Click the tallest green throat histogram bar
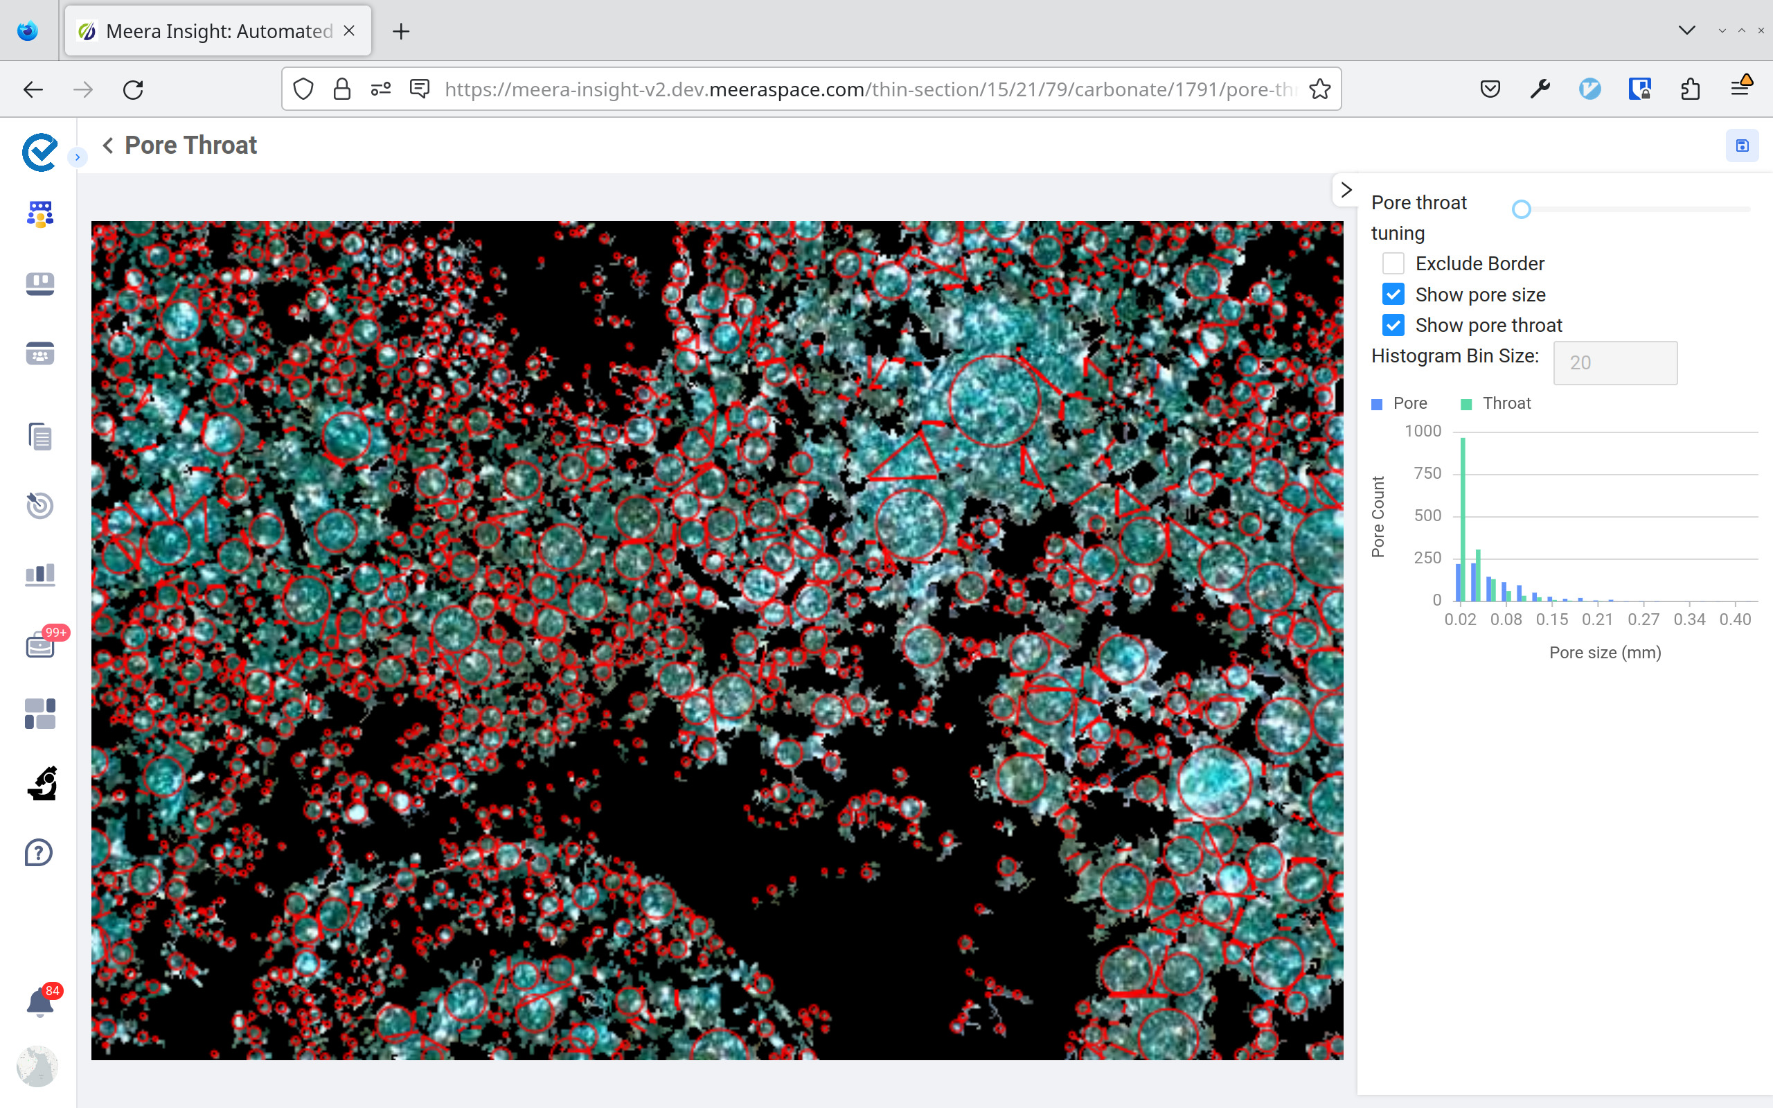Viewport: 1773px width, 1108px height. point(1463,520)
